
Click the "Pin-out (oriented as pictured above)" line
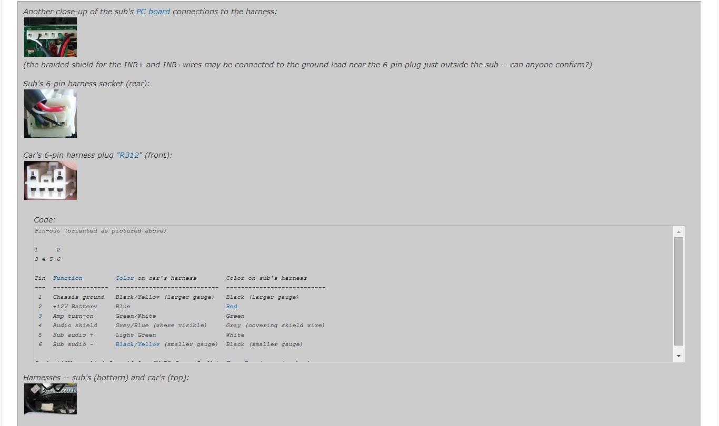pyautogui.click(x=101, y=231)
